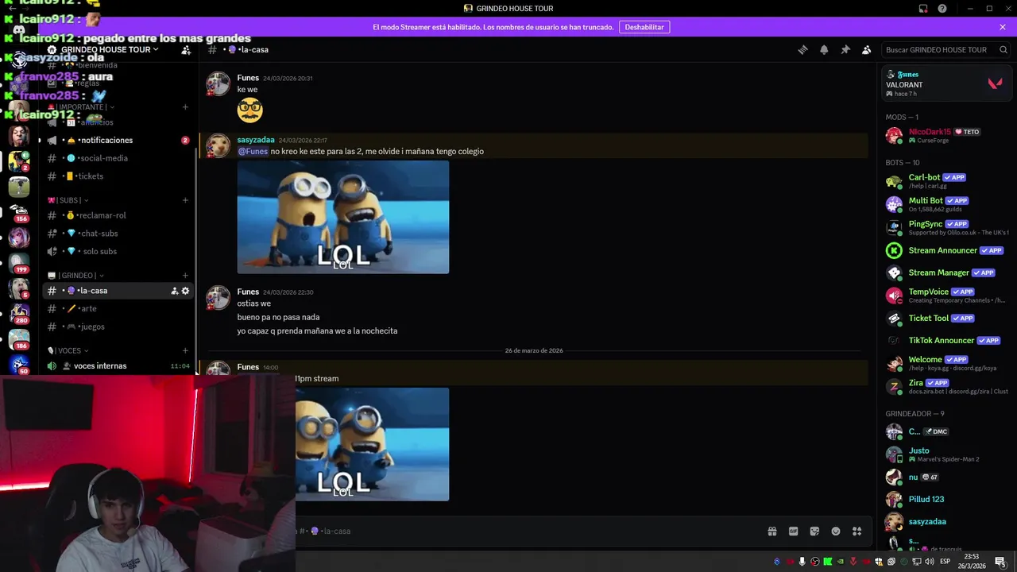This screenshot has height=572, width=1017.
Task: Open TikTok Announcer in the member list
Action: tap(945, 340)
